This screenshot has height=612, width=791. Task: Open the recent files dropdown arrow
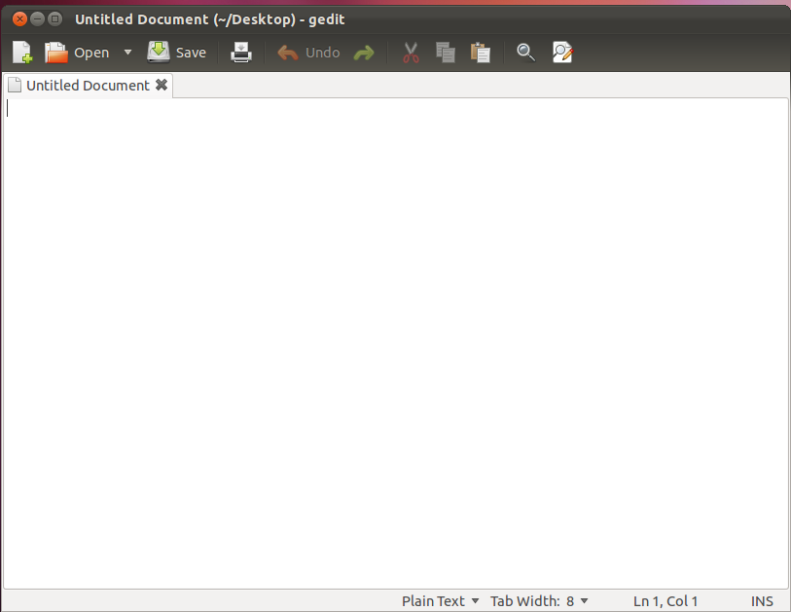[x=127, y=52]
